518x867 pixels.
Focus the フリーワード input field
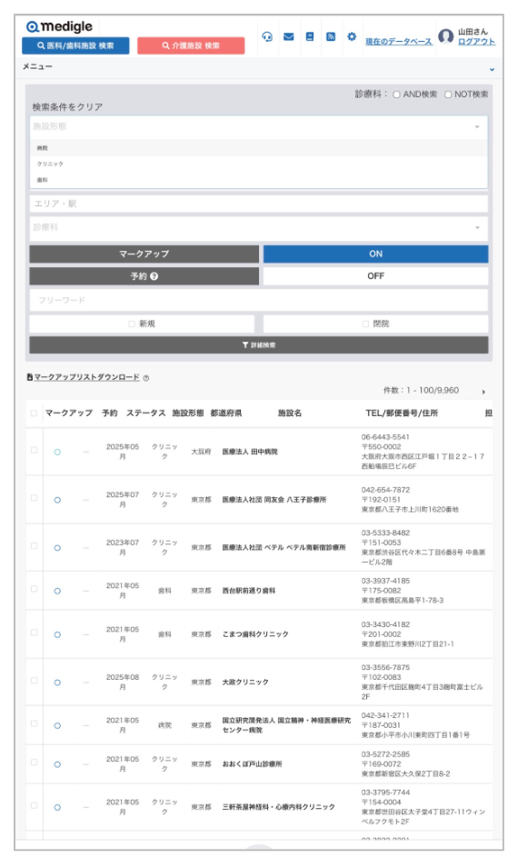[259, 300]
